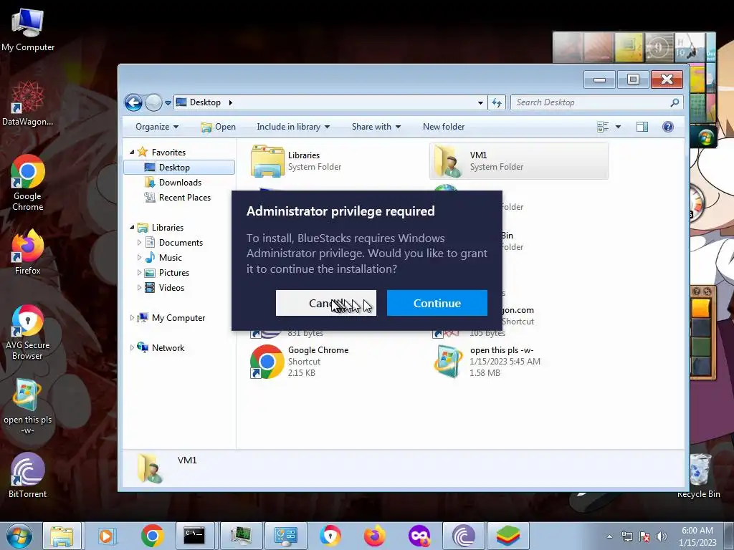734x550 pixels.
Task: Collapse the Favorites tree group
Action: (x=132, y=152)
